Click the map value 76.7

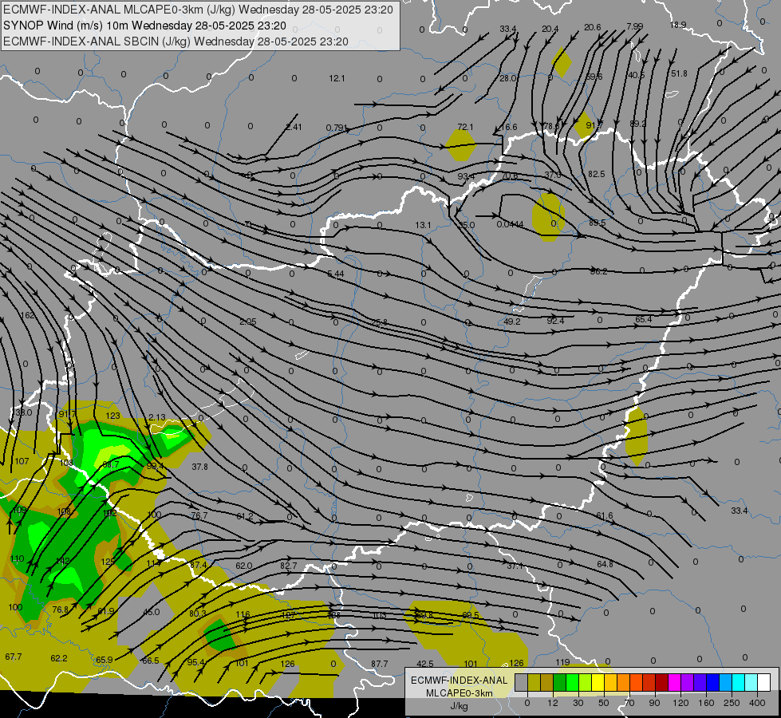point(199,515)
